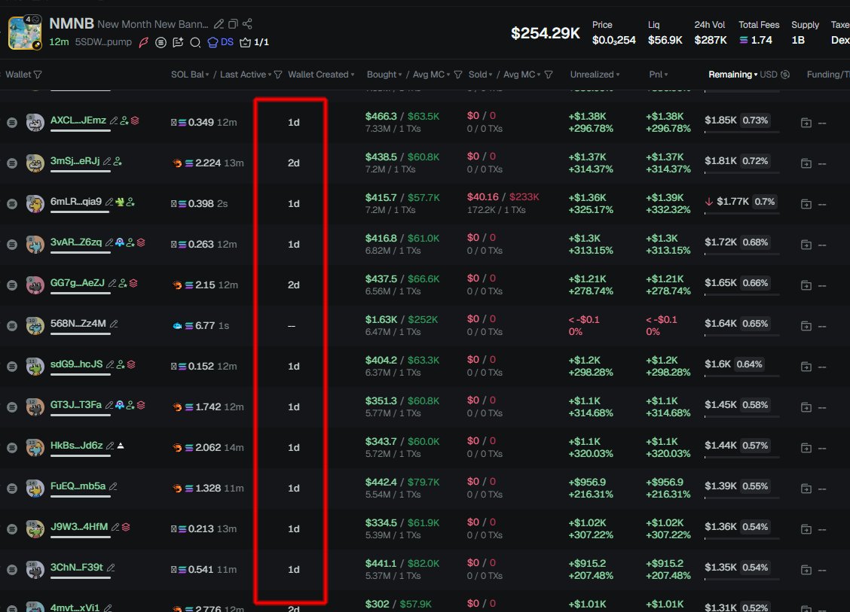
Task: Toggle the Last Active filter funnel icon
Action: coord(278,75)
